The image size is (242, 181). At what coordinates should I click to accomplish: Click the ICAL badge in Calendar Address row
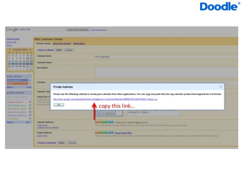coord(104,122)
